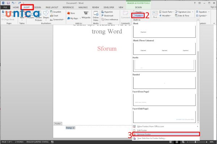Viewport: 217px width, 144px height.
Task: Click the Undo arrow icon
Action: (x=13, y=3)
